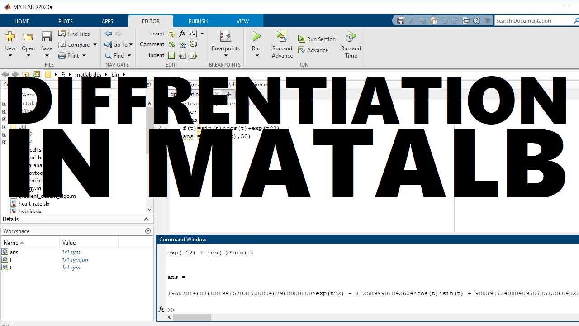Click the fx insert function icon
This screenshot has height=326, width=579.
(x=183, y=34)
